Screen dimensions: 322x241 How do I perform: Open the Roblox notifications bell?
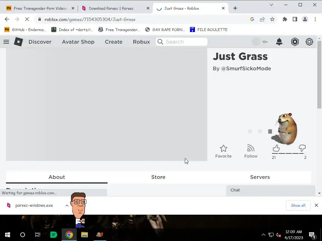pos(279,42)
